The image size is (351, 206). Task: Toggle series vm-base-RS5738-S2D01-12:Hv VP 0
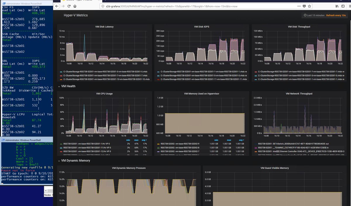point(87,151)
